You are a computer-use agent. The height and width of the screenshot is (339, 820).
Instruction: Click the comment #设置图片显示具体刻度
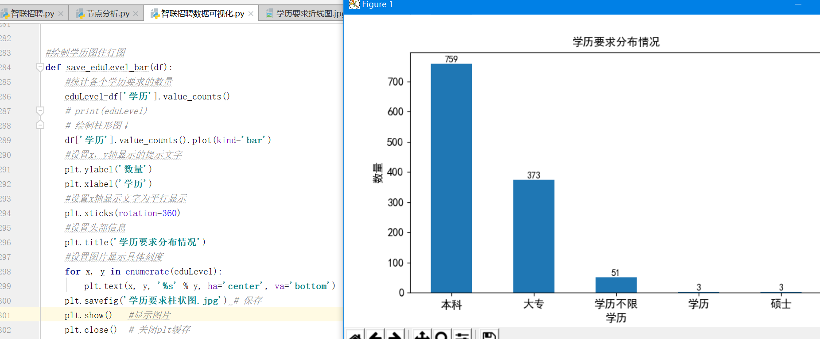point(114,257)
